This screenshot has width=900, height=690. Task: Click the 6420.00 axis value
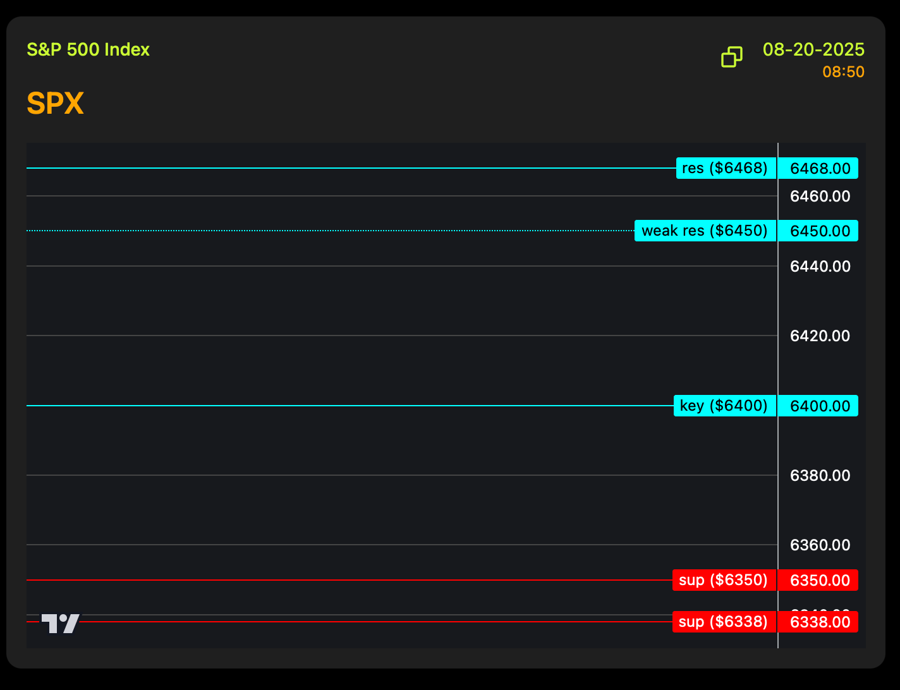[820, 336]
